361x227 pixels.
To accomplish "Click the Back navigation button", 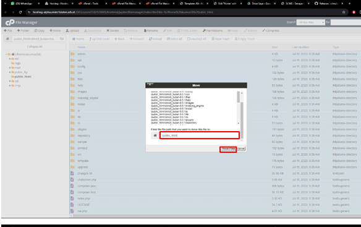I will (x=119, y=39).
